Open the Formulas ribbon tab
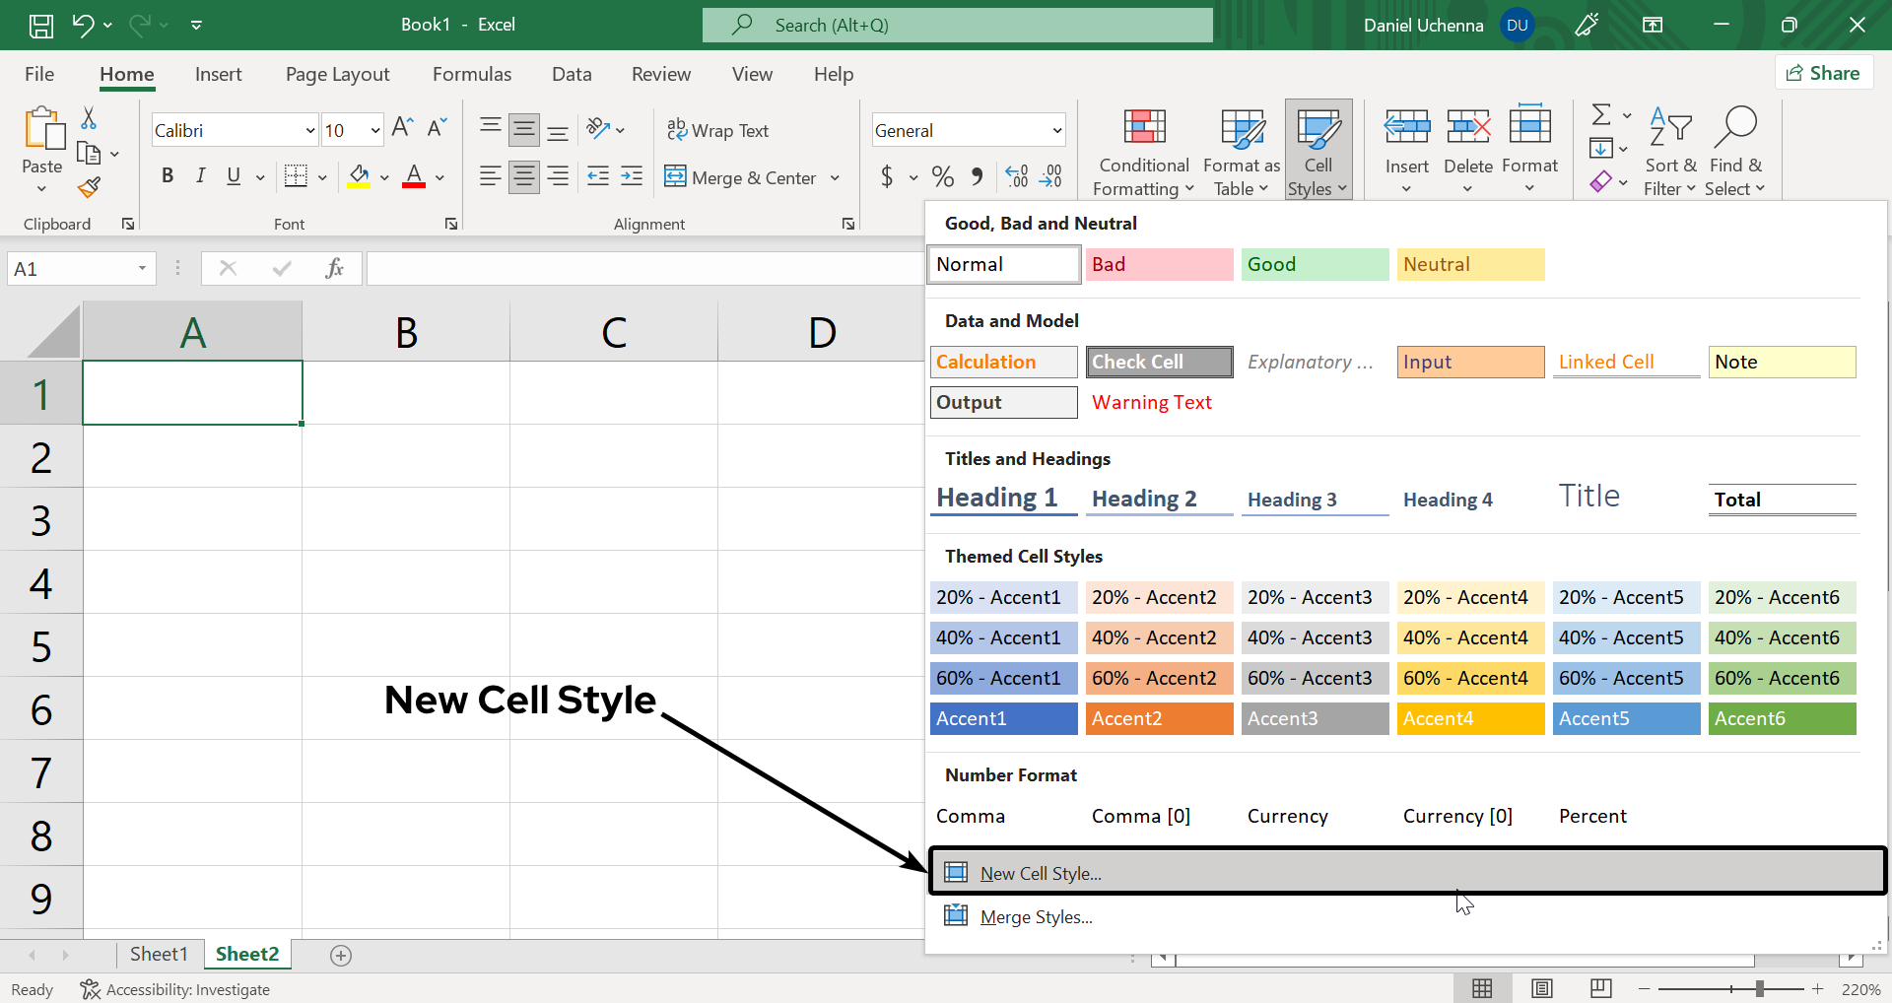1892x1003 pixels. pos(471,74)
